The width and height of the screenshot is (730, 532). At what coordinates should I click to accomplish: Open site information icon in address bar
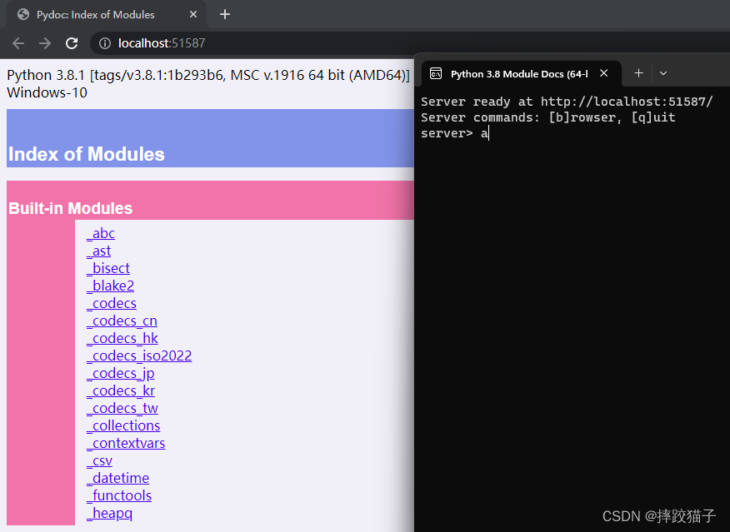105,43
